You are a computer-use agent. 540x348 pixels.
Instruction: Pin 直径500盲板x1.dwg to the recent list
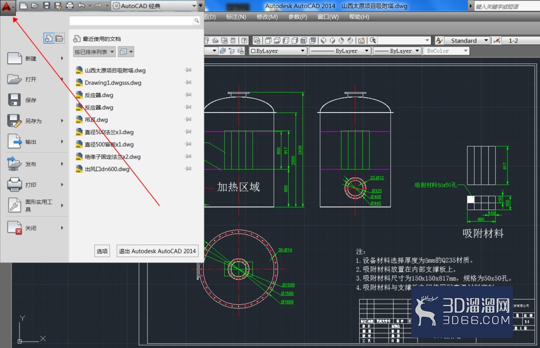coord(188,144)
